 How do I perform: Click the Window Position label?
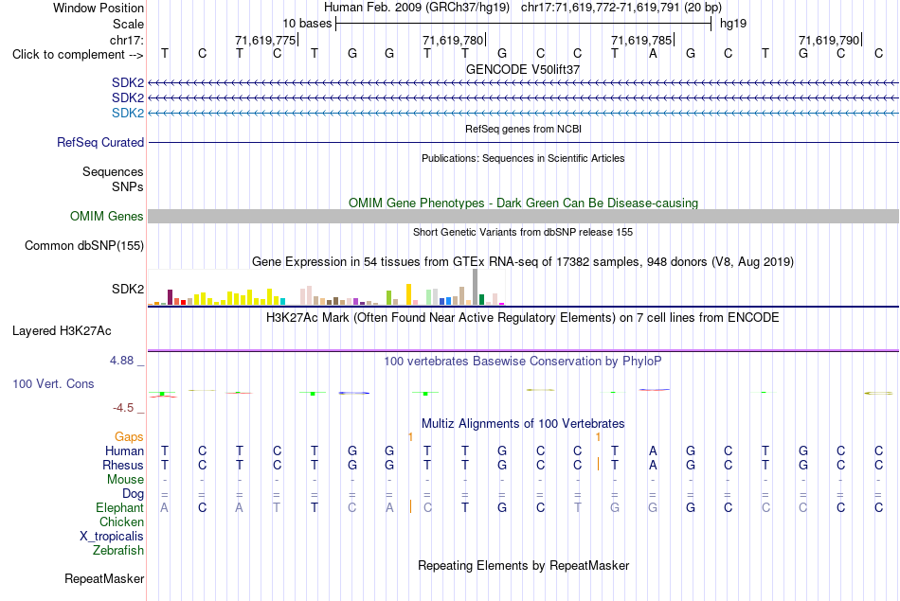tap(99, 8)
